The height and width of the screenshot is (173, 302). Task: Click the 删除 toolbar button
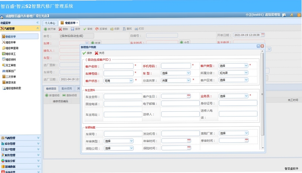[x=63, y=29]
